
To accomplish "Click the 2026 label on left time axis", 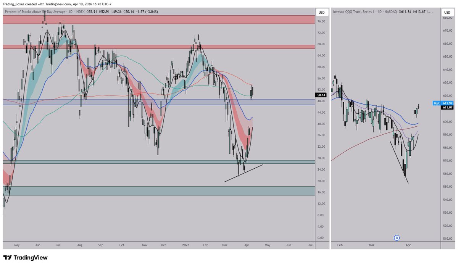I will [186, 246].
